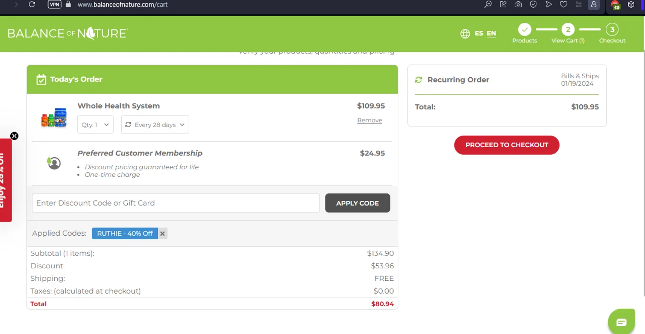
Task: Remove the RUTHIE applied code with the x
Action: (163, 234)
